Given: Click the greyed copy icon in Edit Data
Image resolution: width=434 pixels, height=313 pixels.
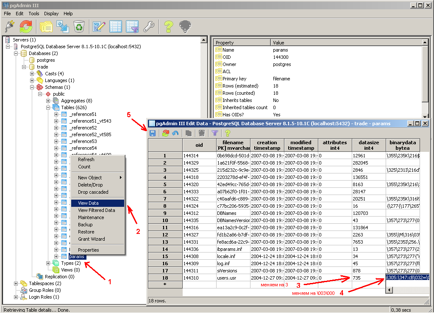Looking at the screenshot, I should coord(189,133).
